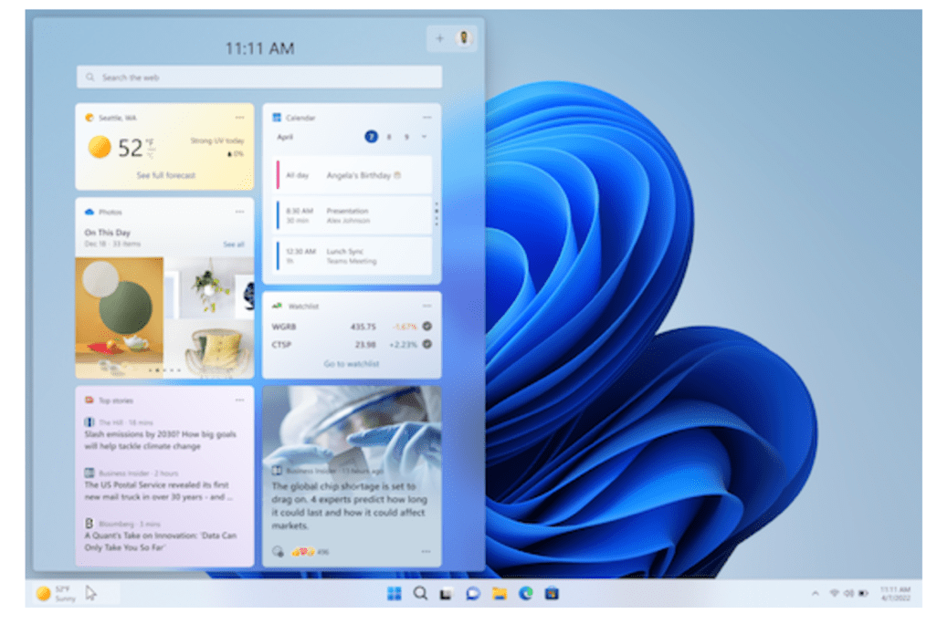Image resolution: width=937 pixels, height=624 pixels.
Task: Open Angela's Birthday all-day event
Action: tap(352, 175)
